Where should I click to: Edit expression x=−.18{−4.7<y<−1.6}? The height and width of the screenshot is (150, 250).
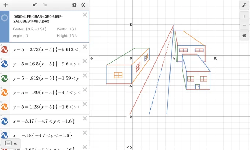point(43,135)
